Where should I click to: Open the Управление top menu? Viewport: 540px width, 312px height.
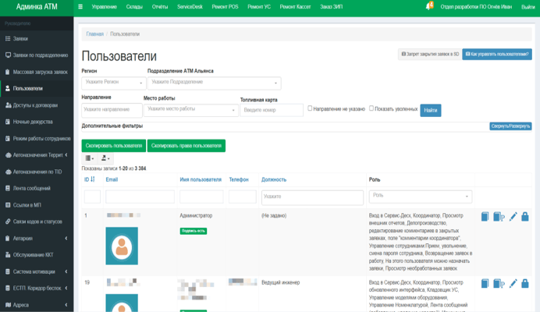[104, 6]
